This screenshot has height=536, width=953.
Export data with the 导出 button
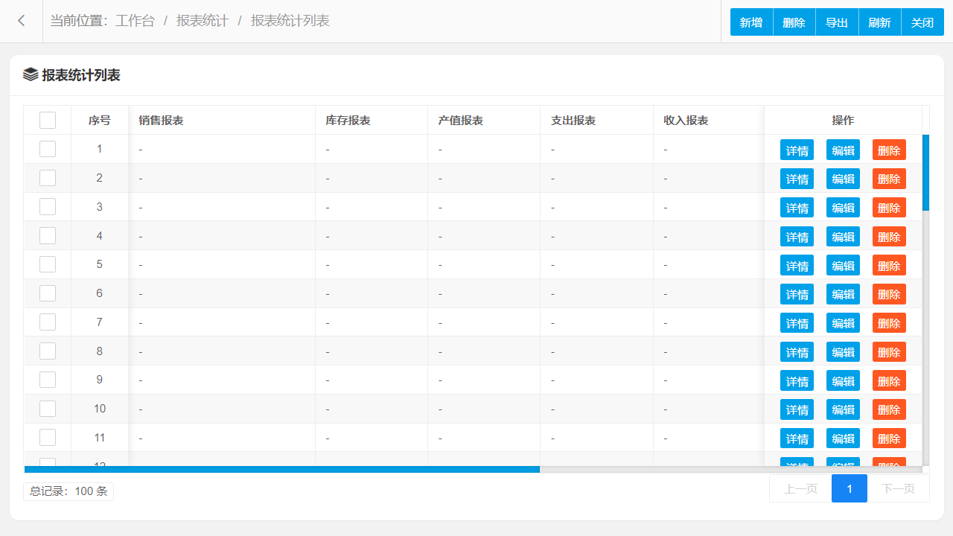[837, 22]
